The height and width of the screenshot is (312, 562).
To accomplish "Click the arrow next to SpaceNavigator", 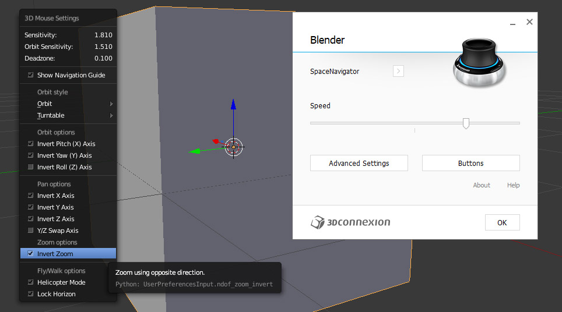I will [398, 71].
